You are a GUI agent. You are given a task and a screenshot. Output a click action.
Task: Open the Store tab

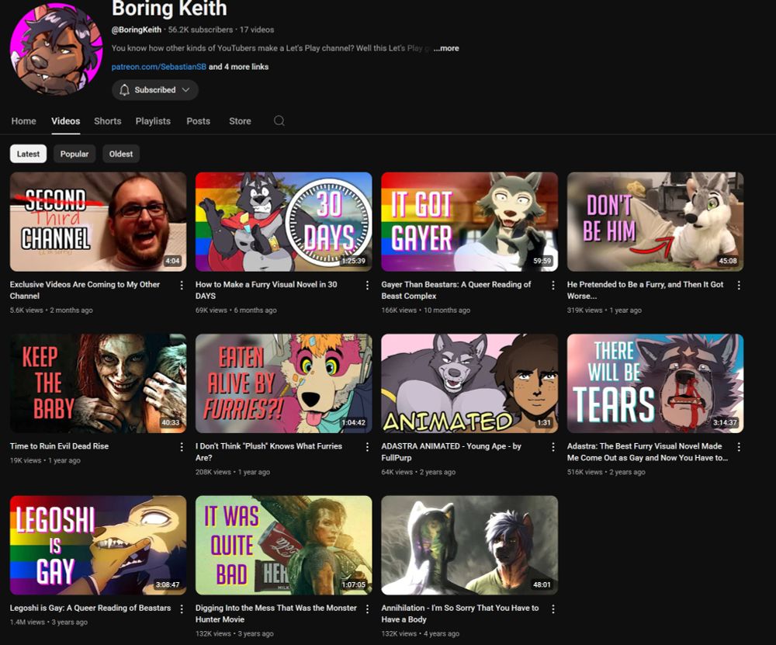pos(240,121)
